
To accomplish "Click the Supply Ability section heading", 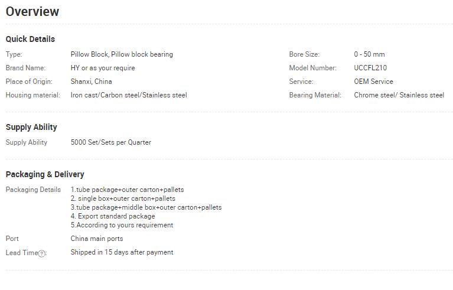I will click(x=31, y=127).
